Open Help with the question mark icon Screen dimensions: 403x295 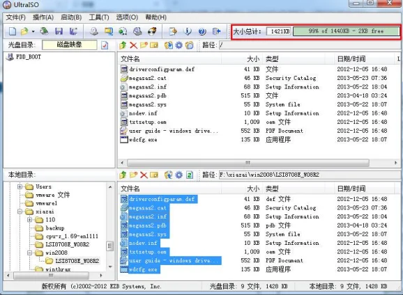click(202, 31)
